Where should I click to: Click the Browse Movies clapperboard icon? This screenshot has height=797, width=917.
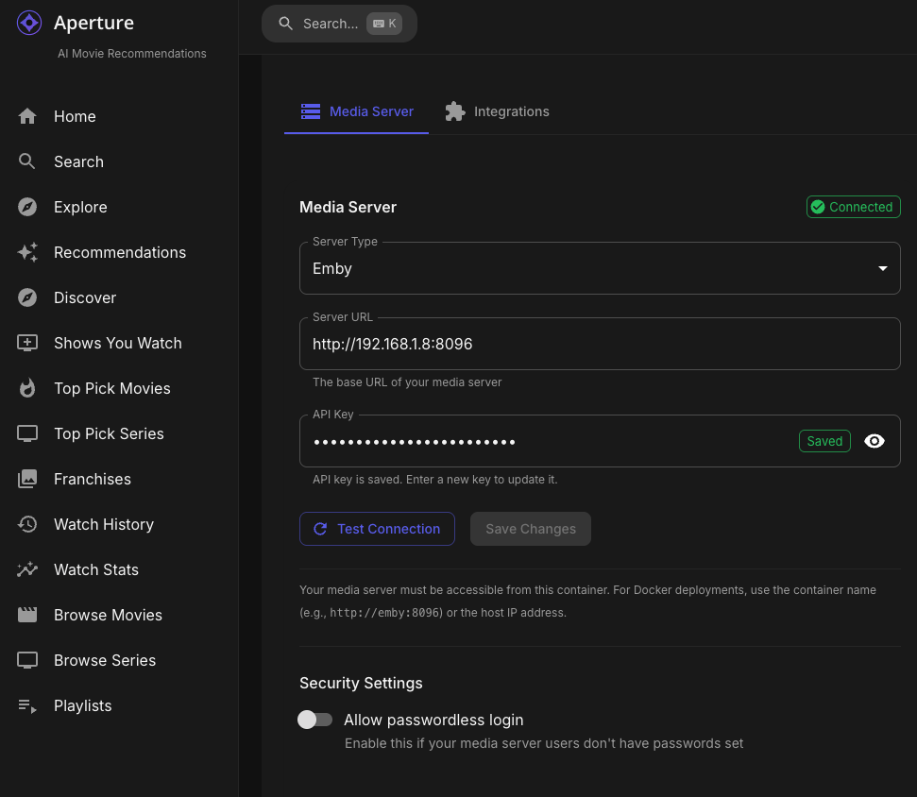point(27,615)
